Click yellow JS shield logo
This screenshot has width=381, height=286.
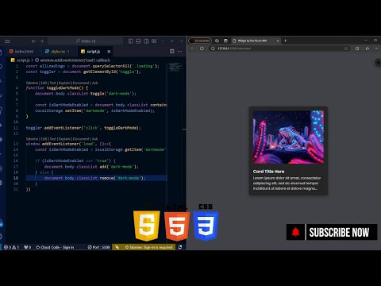(x=147, y=226)
